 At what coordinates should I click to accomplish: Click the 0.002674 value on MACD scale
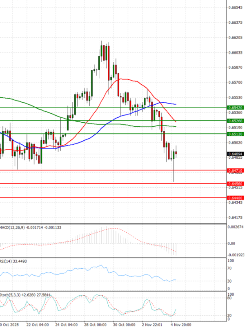[x=236, y=227]
